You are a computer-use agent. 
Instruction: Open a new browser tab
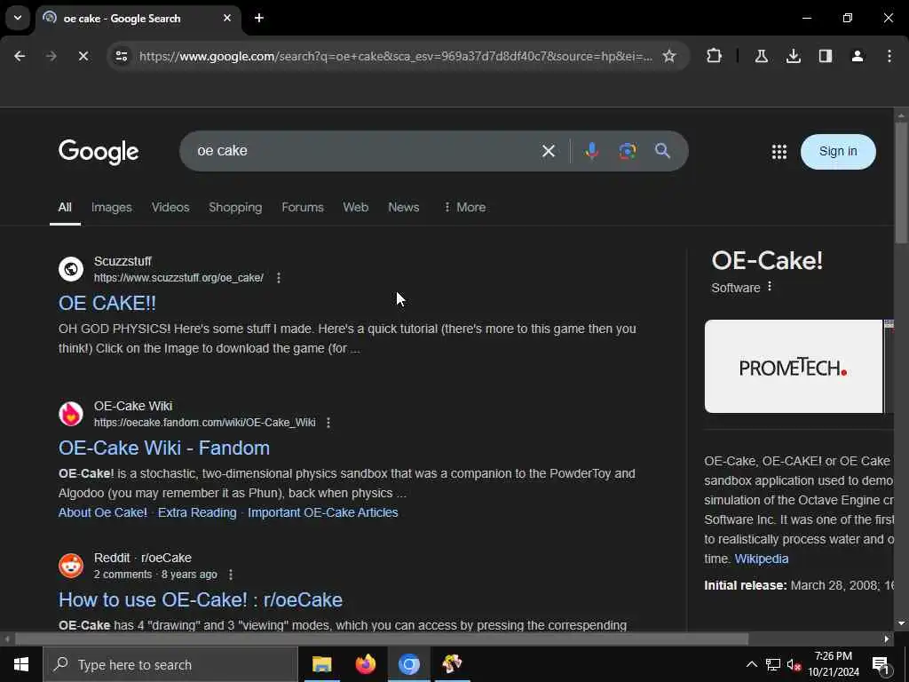[x=259, y=18]
